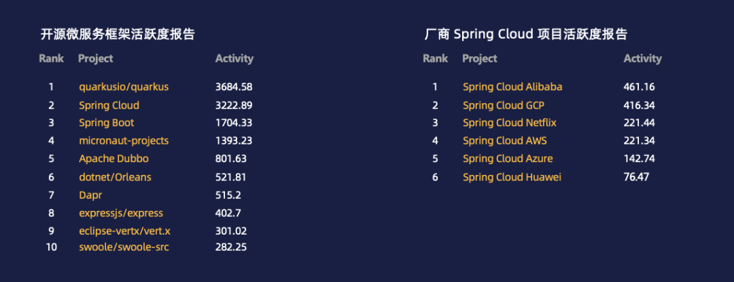Select the Spring Cloud GCP project
This screenshot has width=734, height=282.
(x=503, y=106)
